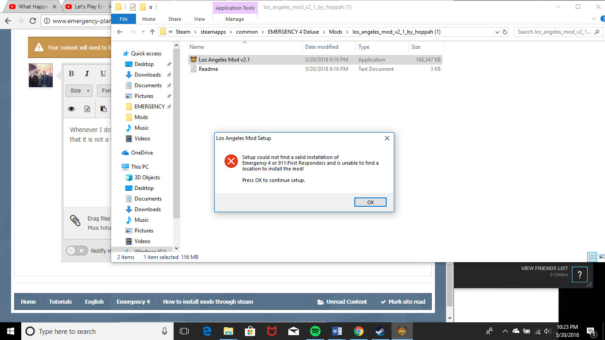Open Spotify from the taskbar
The height and width of the screenshot is (340, 605).
pos(315,331)
